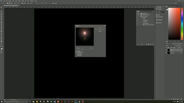Close the Lens Flare dialog
This screenshot has width=184, height=103.
105,26
